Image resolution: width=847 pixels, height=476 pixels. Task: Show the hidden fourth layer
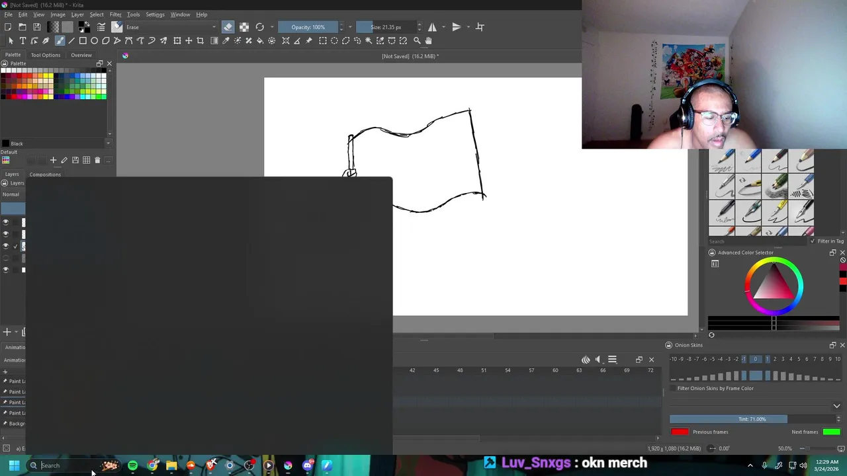click(6, 258)
